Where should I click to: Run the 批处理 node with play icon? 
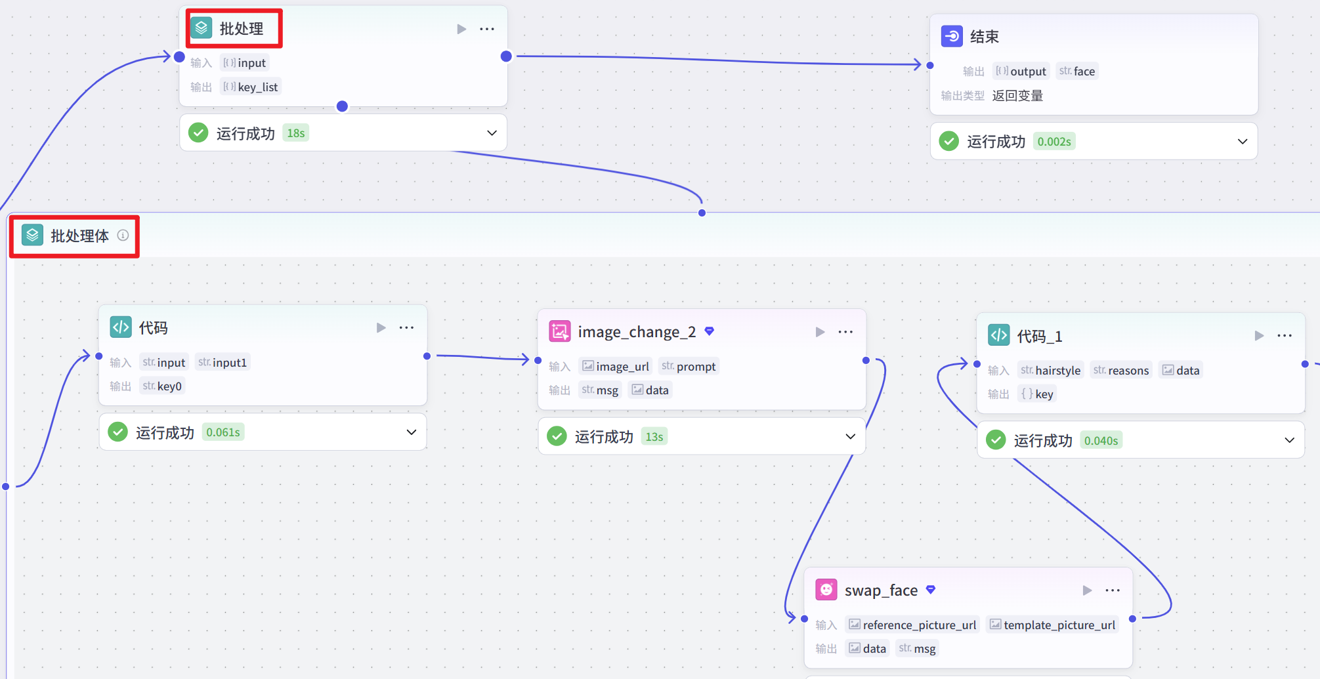click(x=461, y=29)
